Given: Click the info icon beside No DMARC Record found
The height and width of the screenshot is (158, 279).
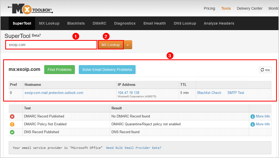Looking at the screenshot, I should (253, 117).
